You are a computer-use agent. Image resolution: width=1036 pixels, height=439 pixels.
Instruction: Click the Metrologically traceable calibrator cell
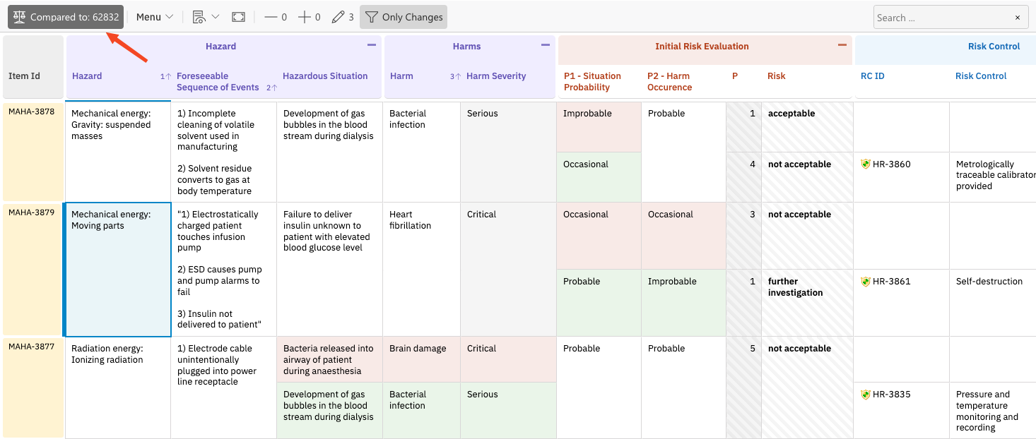pyautogui.click(x=992, y=177)
